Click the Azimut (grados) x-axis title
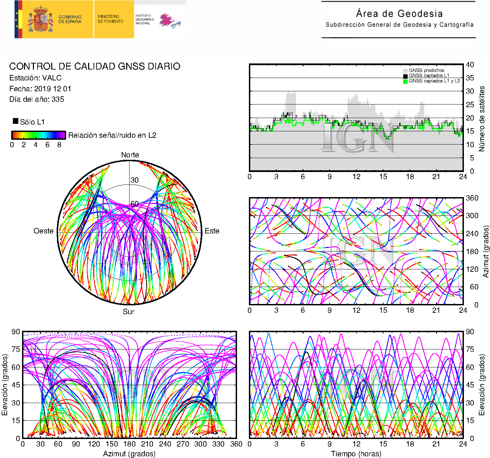 [129, 454]
